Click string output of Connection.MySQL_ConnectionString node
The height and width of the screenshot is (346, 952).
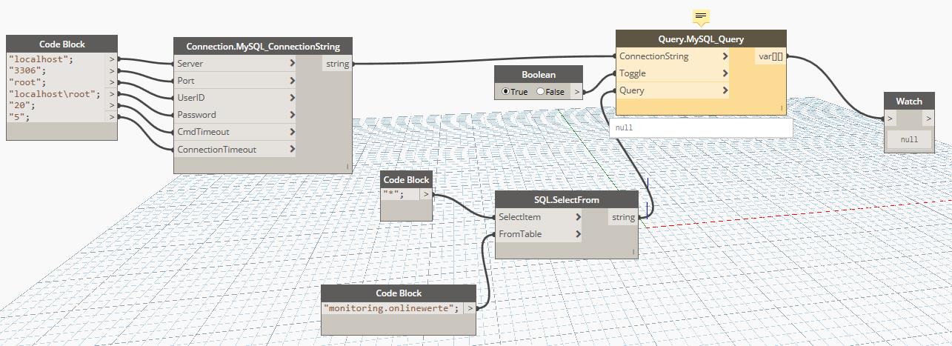[x=337, y=64]
